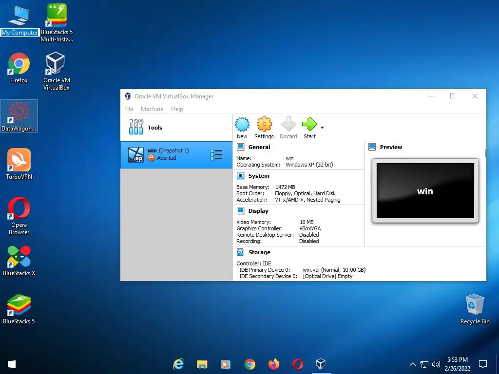The image size is (499, 374).
Task: Launch Firefox from the taskbar
Action: point(274,364)
